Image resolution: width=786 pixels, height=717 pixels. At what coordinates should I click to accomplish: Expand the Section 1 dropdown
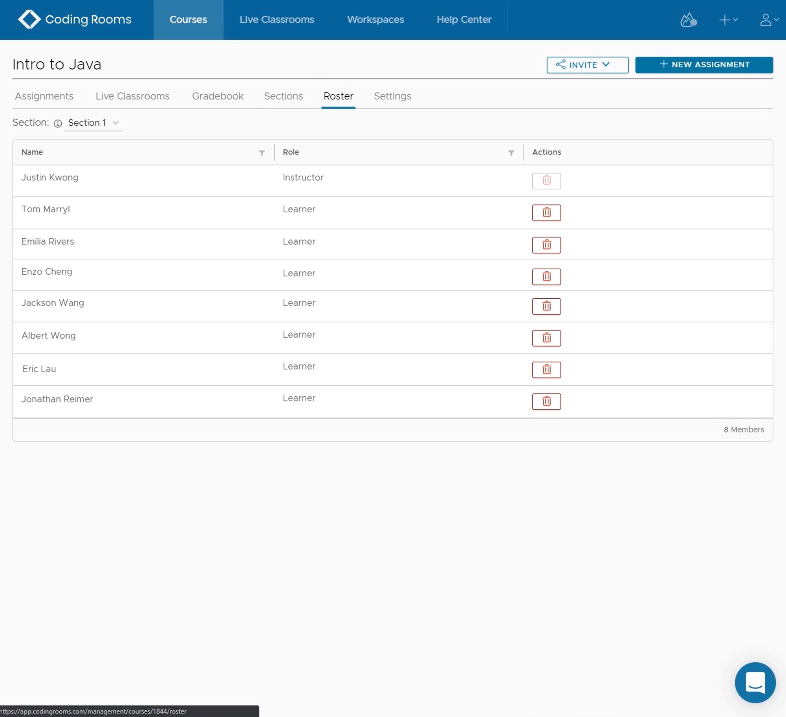click(x=93, y=123)
